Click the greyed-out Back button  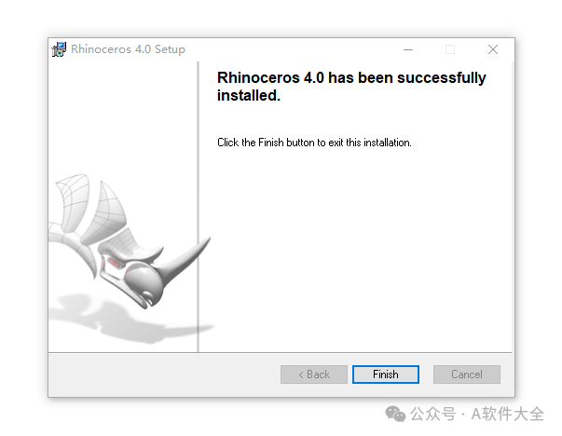coord(313,375)
